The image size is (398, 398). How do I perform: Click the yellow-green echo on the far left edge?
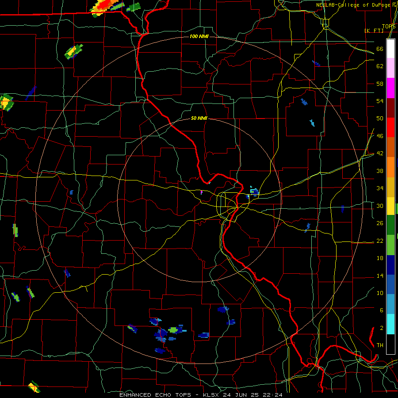pyautogui.click(x=6, y=103)
